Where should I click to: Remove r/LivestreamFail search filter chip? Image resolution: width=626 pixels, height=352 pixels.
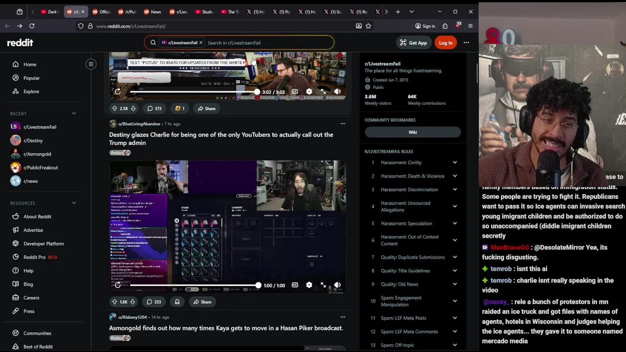201,43
